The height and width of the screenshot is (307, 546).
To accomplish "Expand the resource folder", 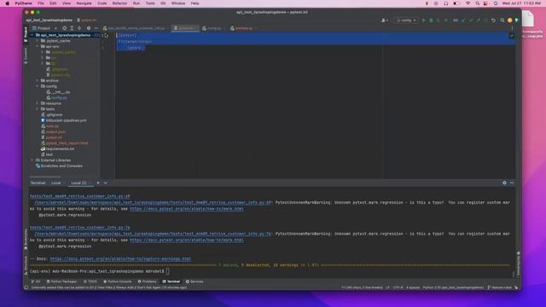I will [x=38, y=103].
